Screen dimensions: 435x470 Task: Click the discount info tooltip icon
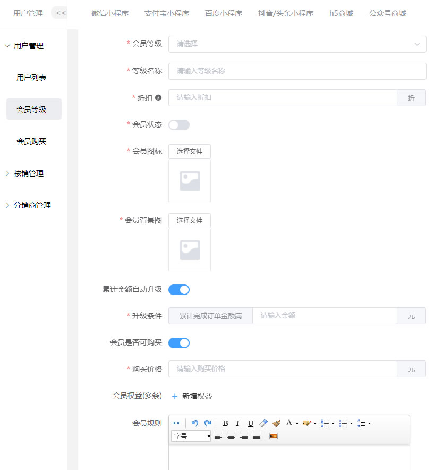click(x=158, y=98)
